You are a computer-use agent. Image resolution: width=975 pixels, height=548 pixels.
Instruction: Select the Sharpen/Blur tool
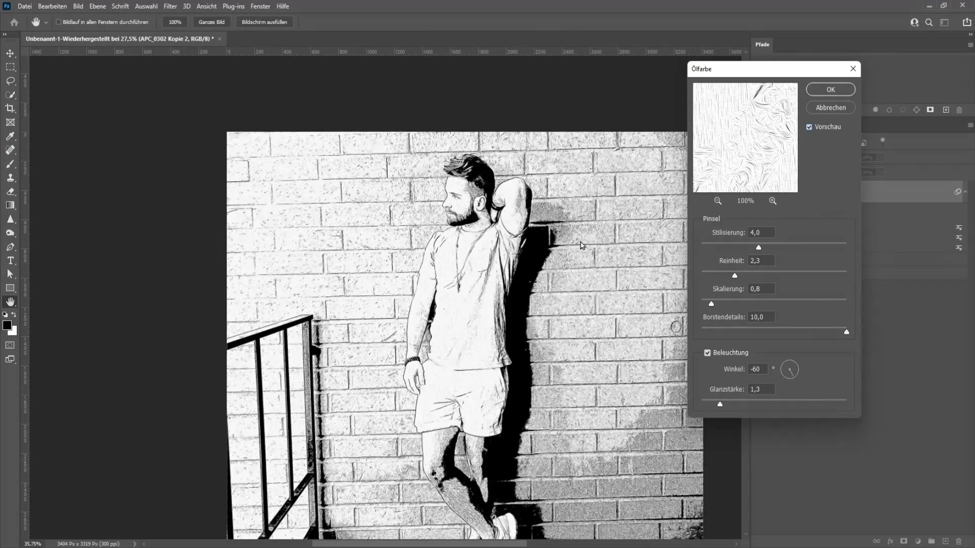tap(10, 219)
